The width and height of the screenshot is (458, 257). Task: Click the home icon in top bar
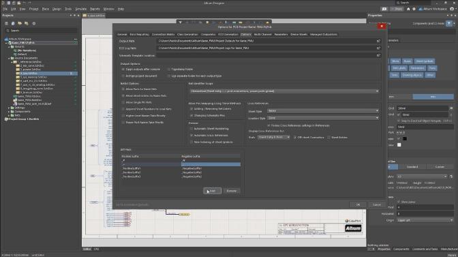click(x=408, y=9)
